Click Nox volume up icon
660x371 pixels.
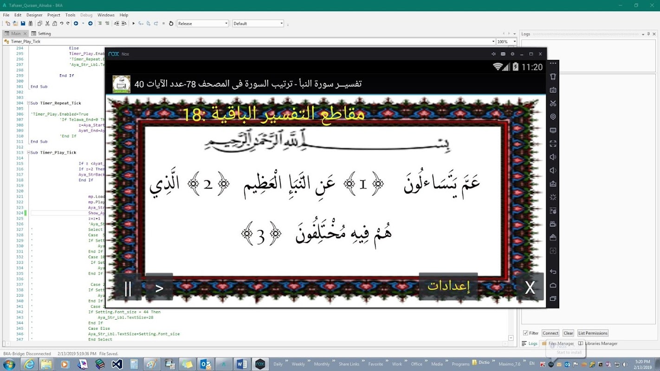coord(553,157)
